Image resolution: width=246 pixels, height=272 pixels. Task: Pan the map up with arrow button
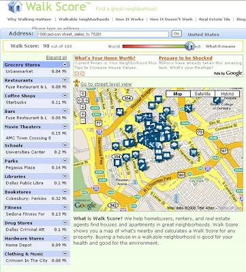(x=82, y=94)
